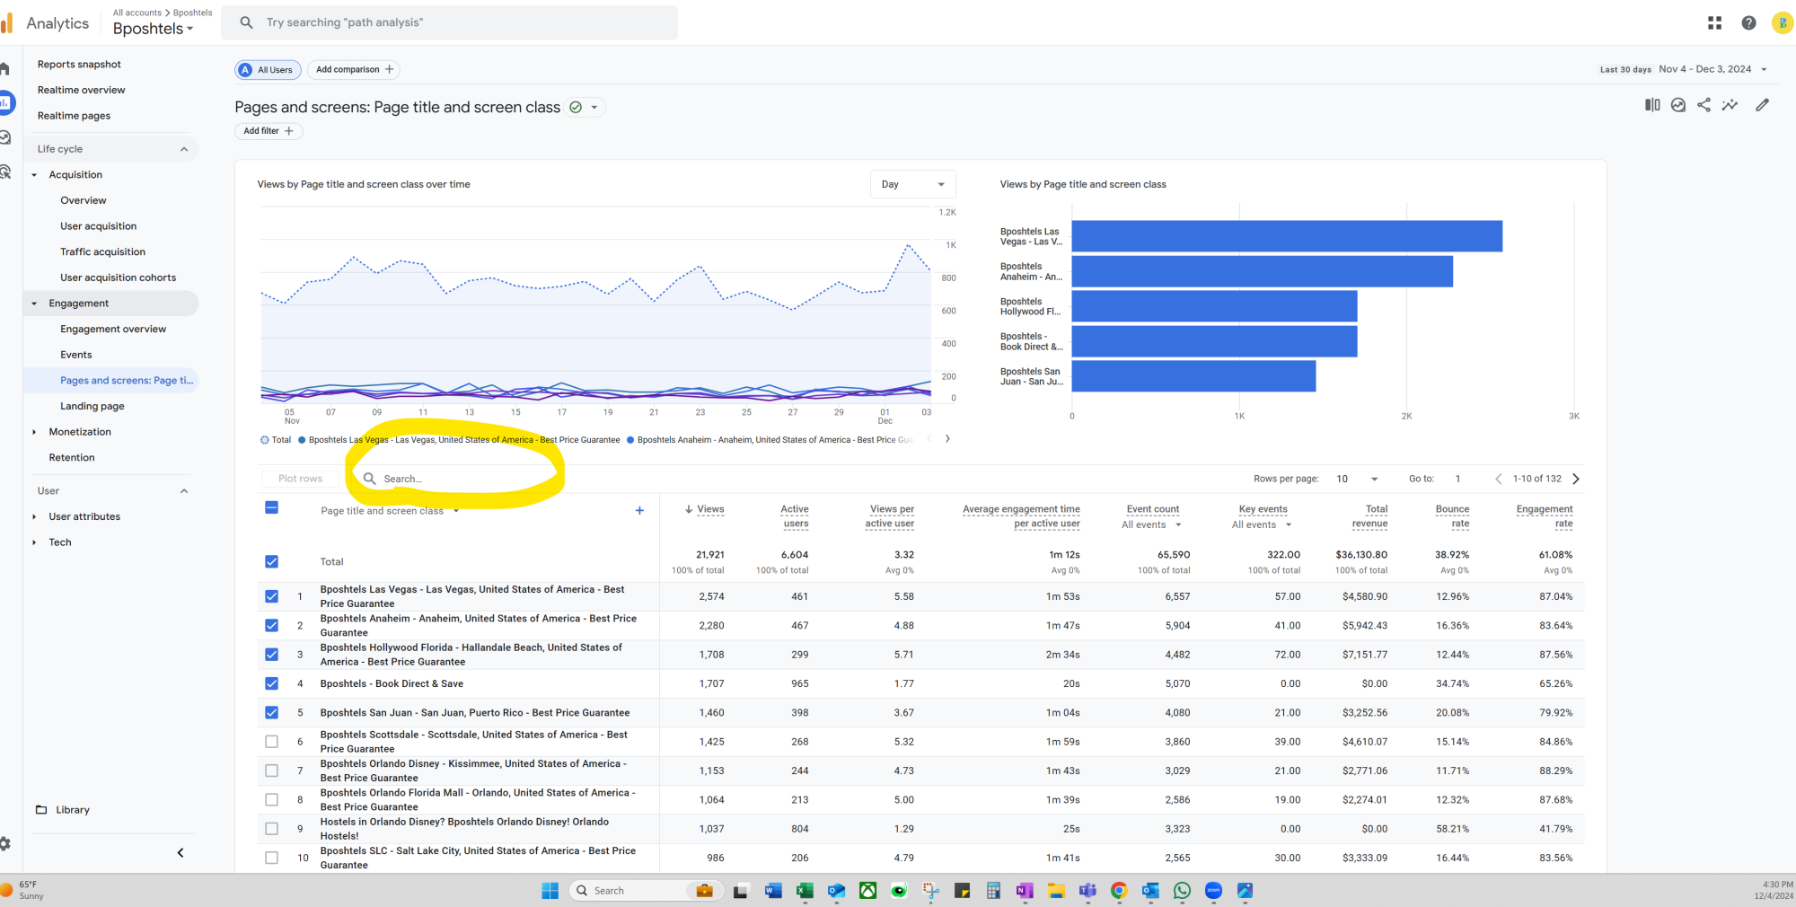Click the Add filter button

point(269,131)
